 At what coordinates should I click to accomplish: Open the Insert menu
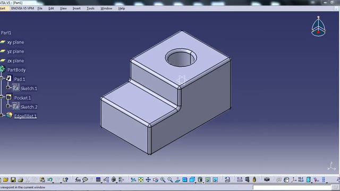click(76, 8)
